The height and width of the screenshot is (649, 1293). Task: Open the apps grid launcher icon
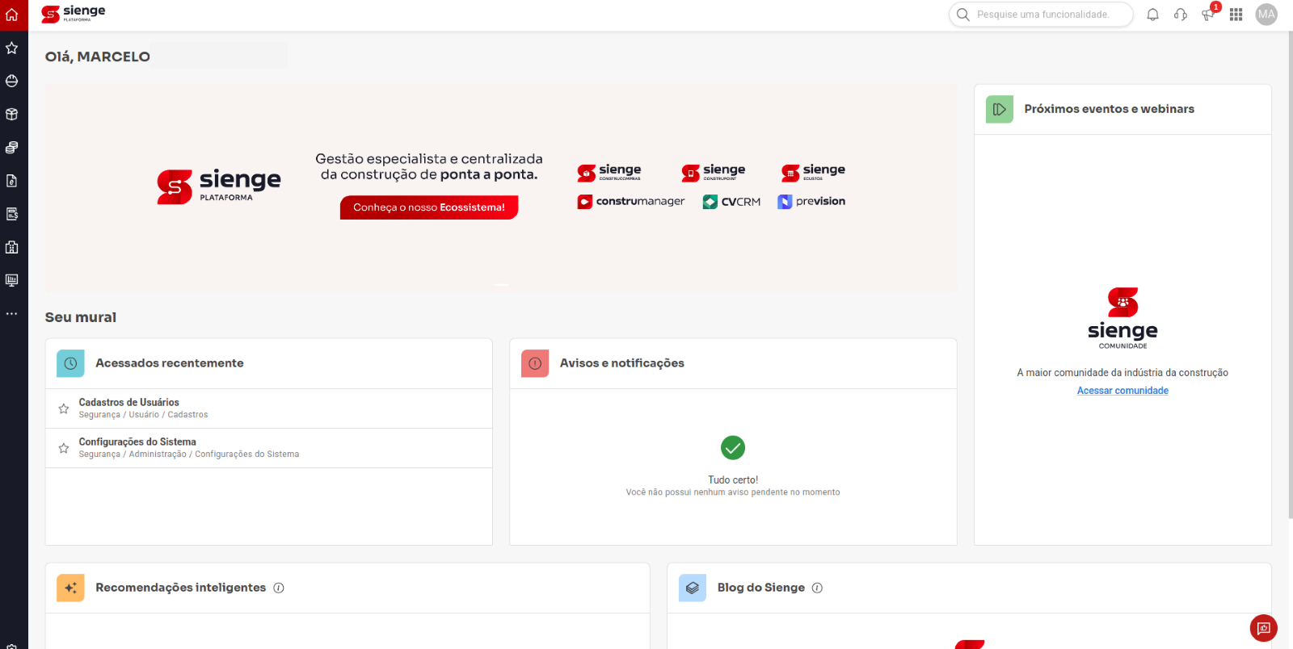point(1236,15)
